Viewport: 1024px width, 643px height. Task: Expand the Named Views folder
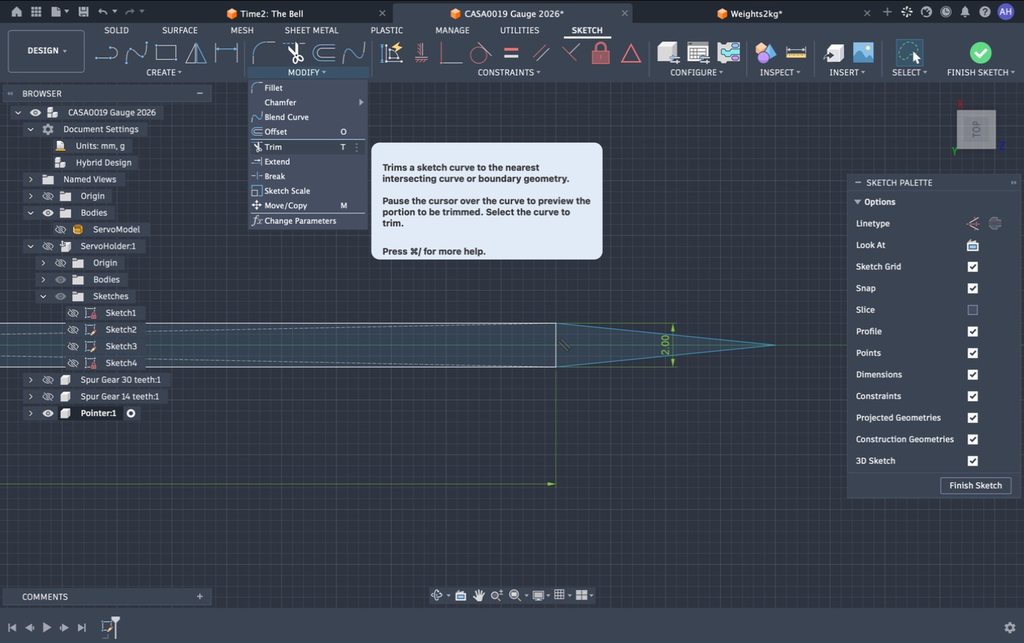31,180
